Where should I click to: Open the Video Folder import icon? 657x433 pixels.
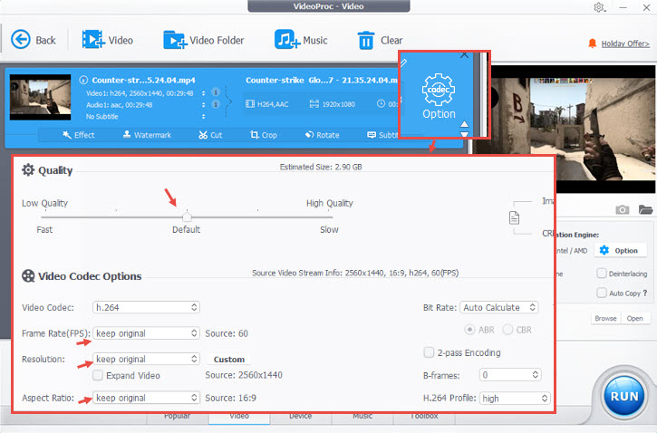(x=175, y=40)
